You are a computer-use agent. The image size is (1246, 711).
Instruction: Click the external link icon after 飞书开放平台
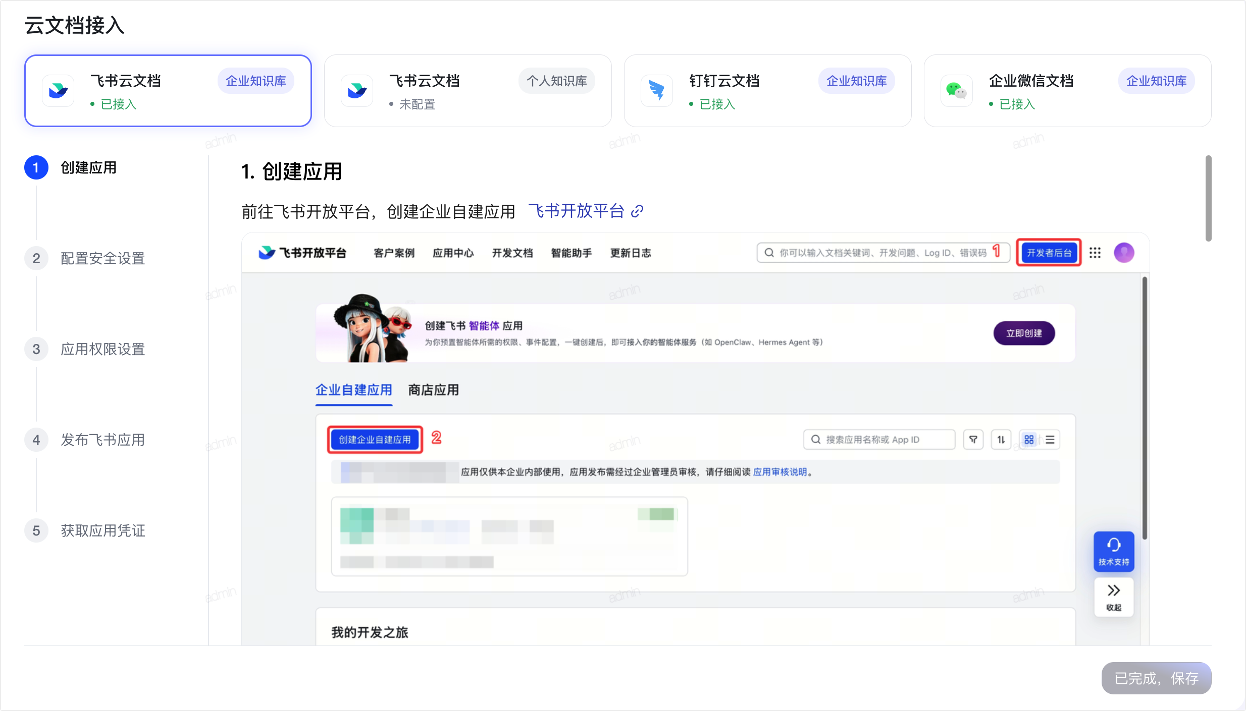637,211
